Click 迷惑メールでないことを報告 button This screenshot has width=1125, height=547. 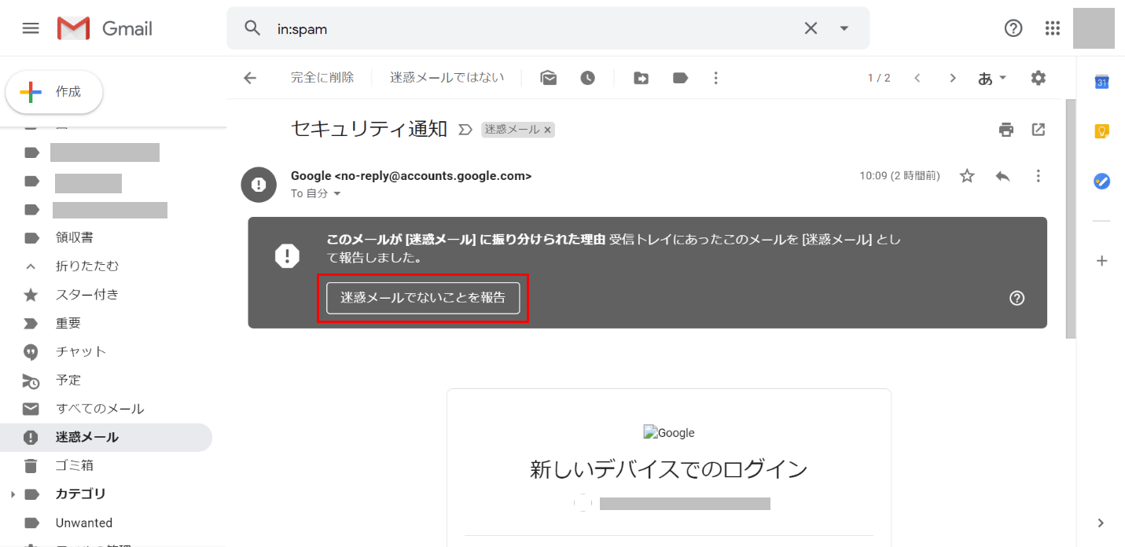pyautogui.click(x=423, y=299)
